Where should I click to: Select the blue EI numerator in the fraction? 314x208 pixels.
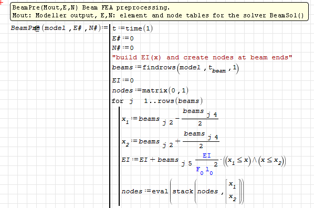coord(207,155)
